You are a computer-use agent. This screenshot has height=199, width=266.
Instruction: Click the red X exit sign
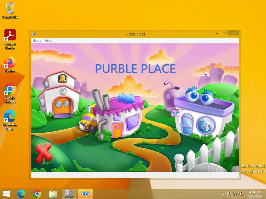click(43, 152)
